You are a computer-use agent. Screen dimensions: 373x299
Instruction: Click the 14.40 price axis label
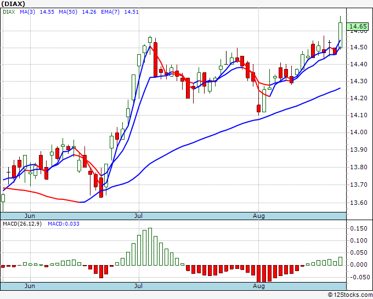click(x=359, y=64)
